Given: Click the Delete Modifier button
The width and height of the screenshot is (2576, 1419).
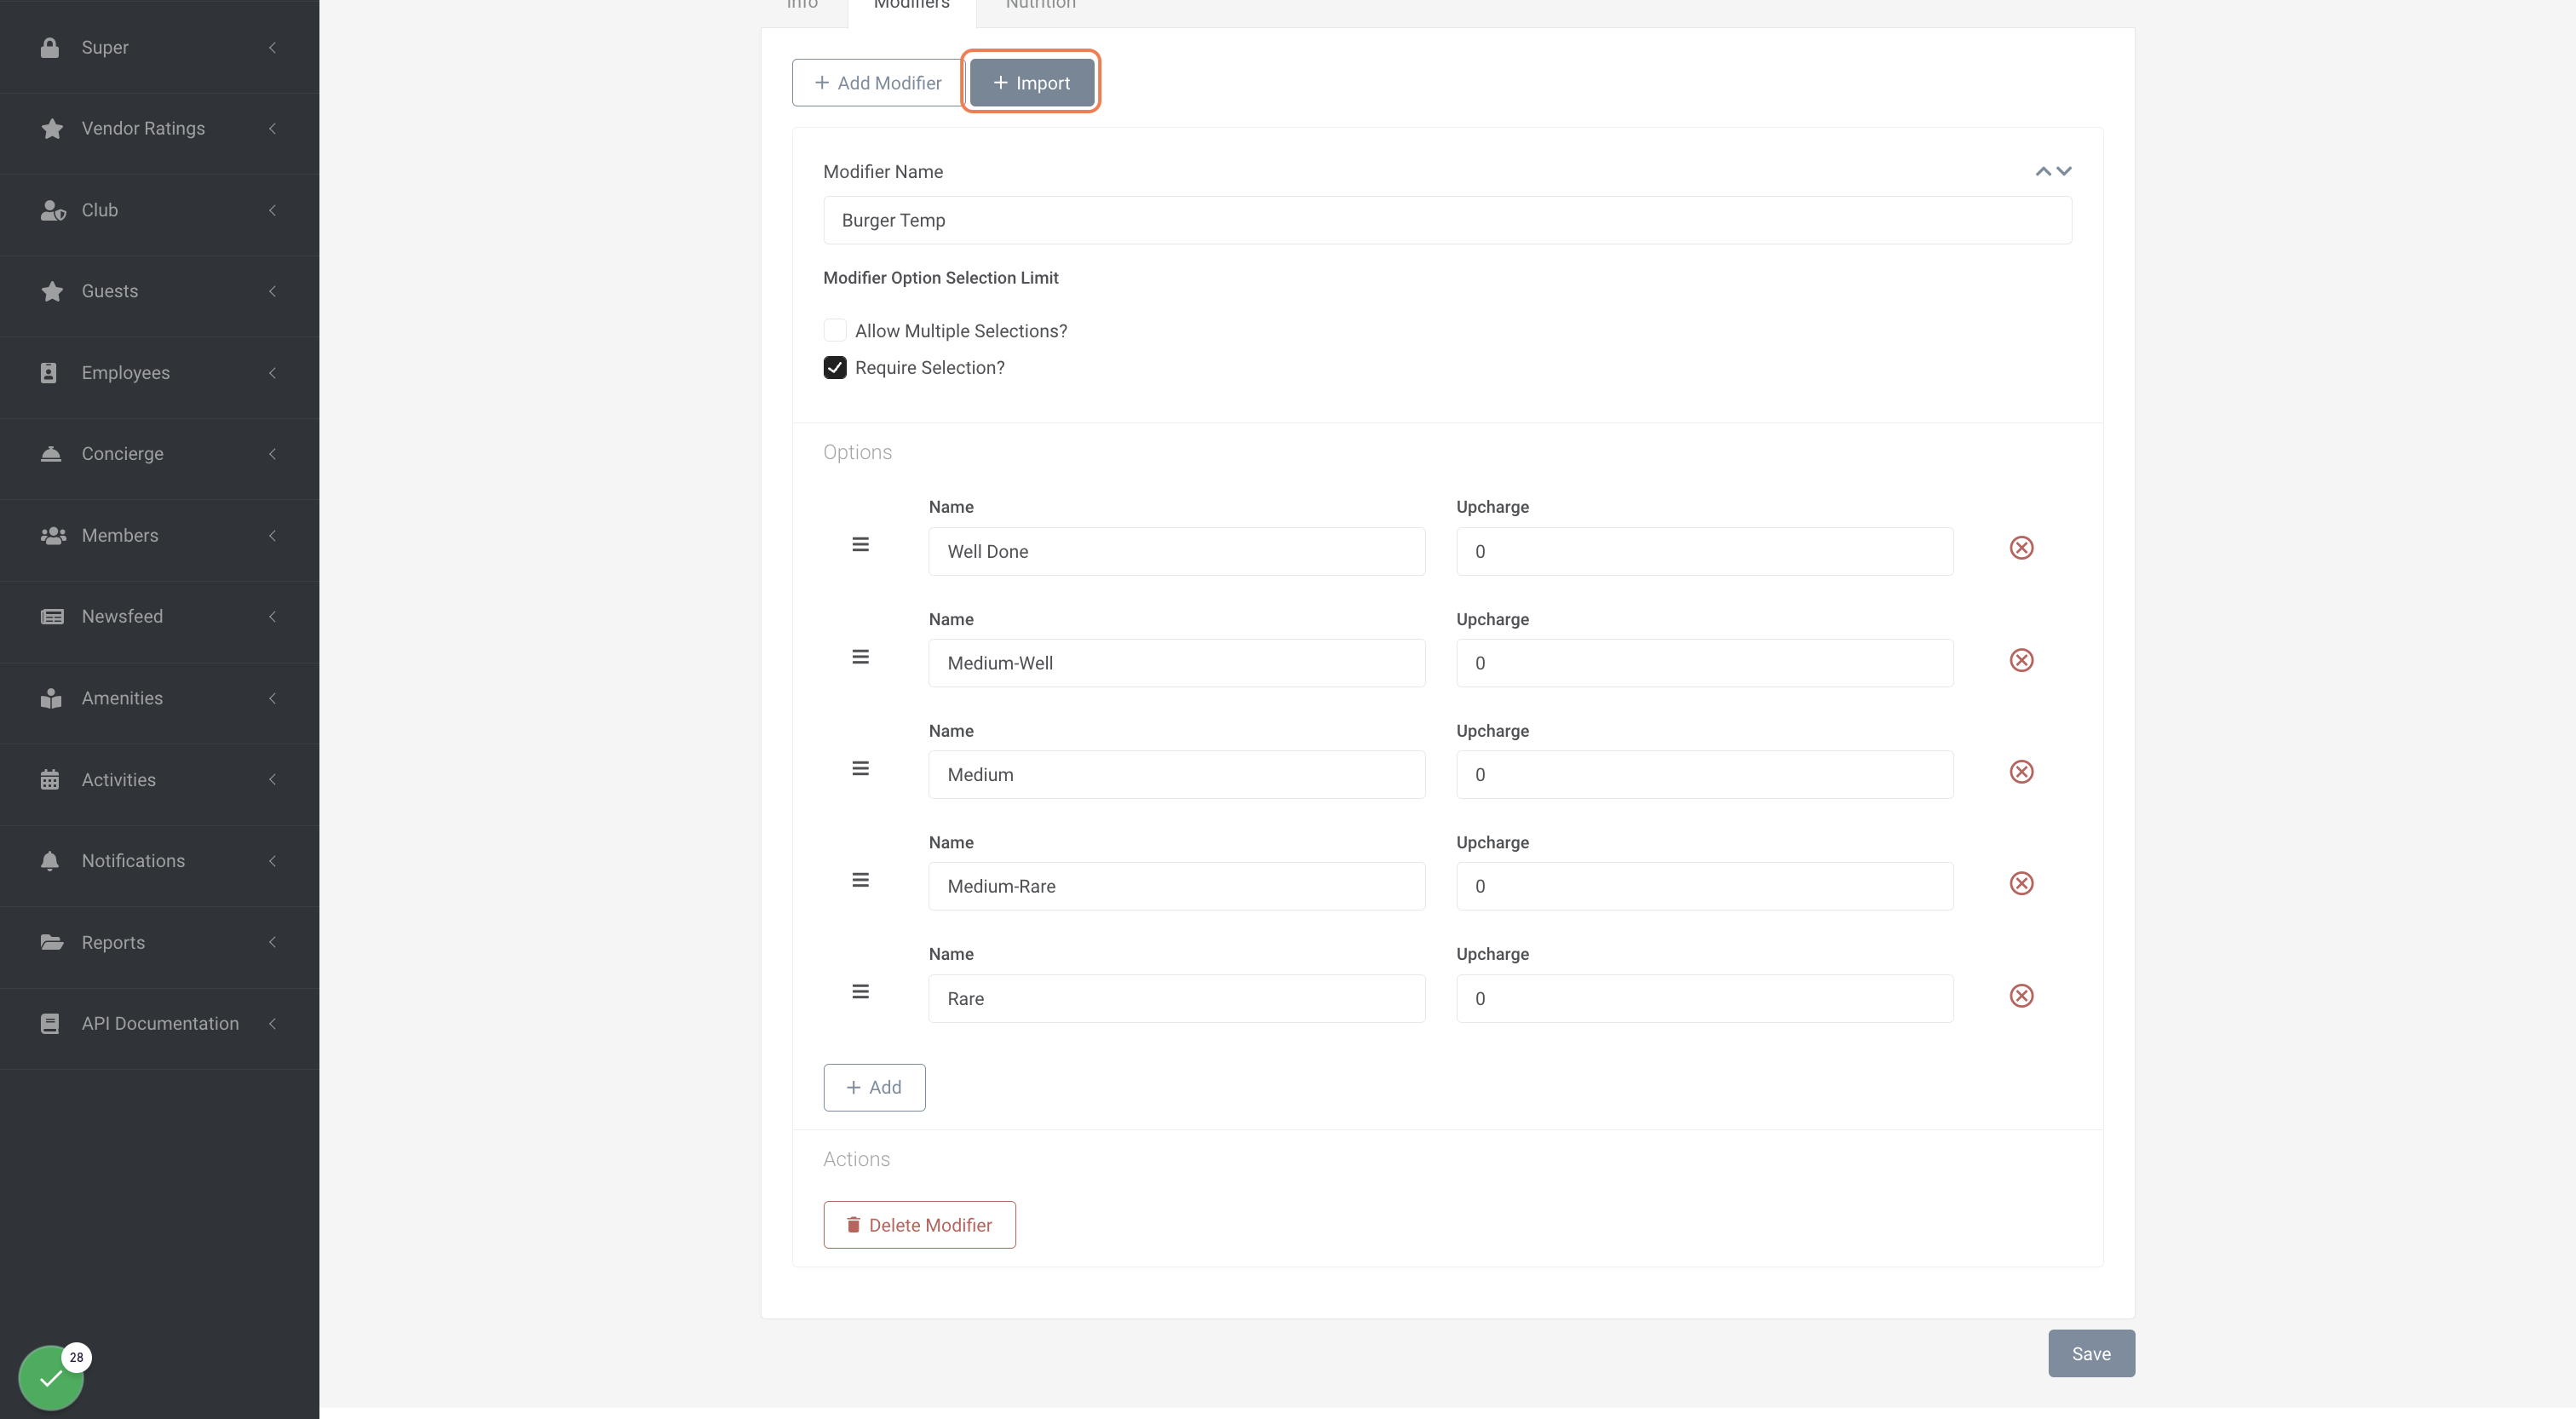Looking at the screenshot, I should pyautogui.click(x=919, y=1225).
